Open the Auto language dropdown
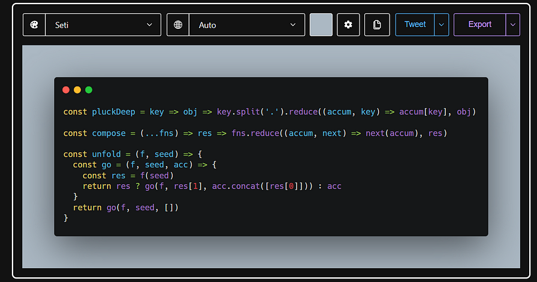The width and height of the screenshot is (537, 282). 247,25
